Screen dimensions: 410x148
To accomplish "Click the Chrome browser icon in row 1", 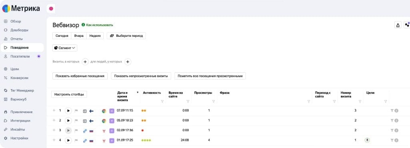I will tap(104, 111).
